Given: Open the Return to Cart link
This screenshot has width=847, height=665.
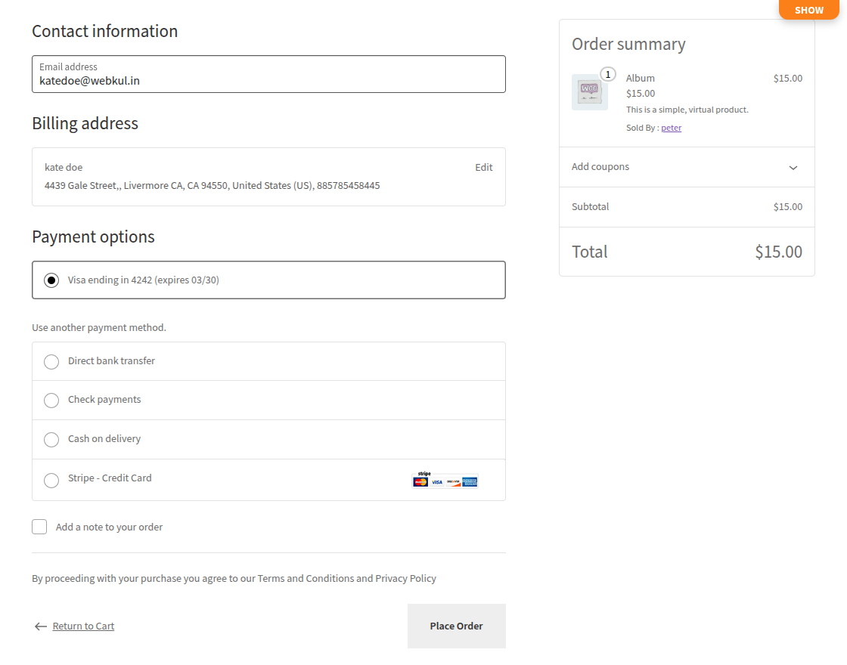Looking at the screenshot, I should pos(83,626).
